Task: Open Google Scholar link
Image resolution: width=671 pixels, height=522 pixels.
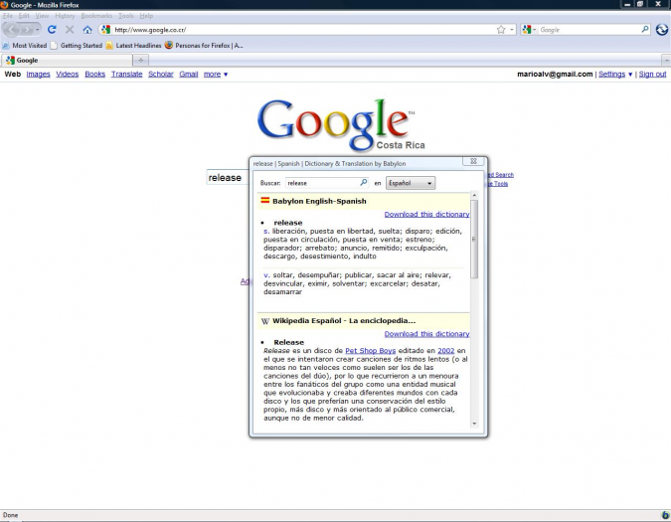Action: [161, 74]
